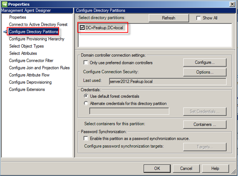Open Select Object Types page
The height and width of the screenshot is (176, 238).
[x=26, y=46]
